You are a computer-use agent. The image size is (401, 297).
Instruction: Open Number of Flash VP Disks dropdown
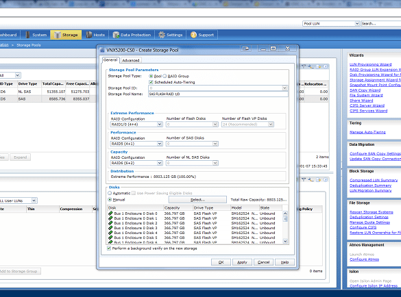point(271,125)
